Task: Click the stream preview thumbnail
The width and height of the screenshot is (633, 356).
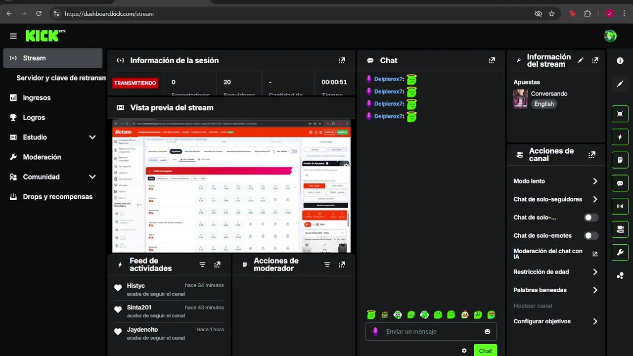Action: pos(231,186)
